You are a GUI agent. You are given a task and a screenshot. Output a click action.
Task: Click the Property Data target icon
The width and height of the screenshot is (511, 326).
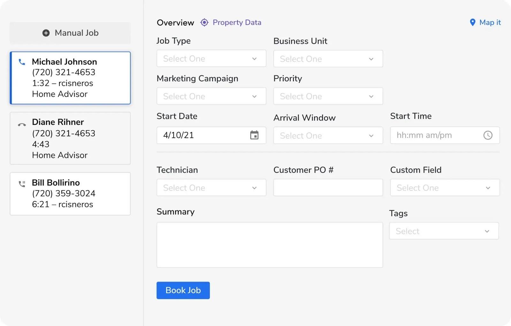204,22
